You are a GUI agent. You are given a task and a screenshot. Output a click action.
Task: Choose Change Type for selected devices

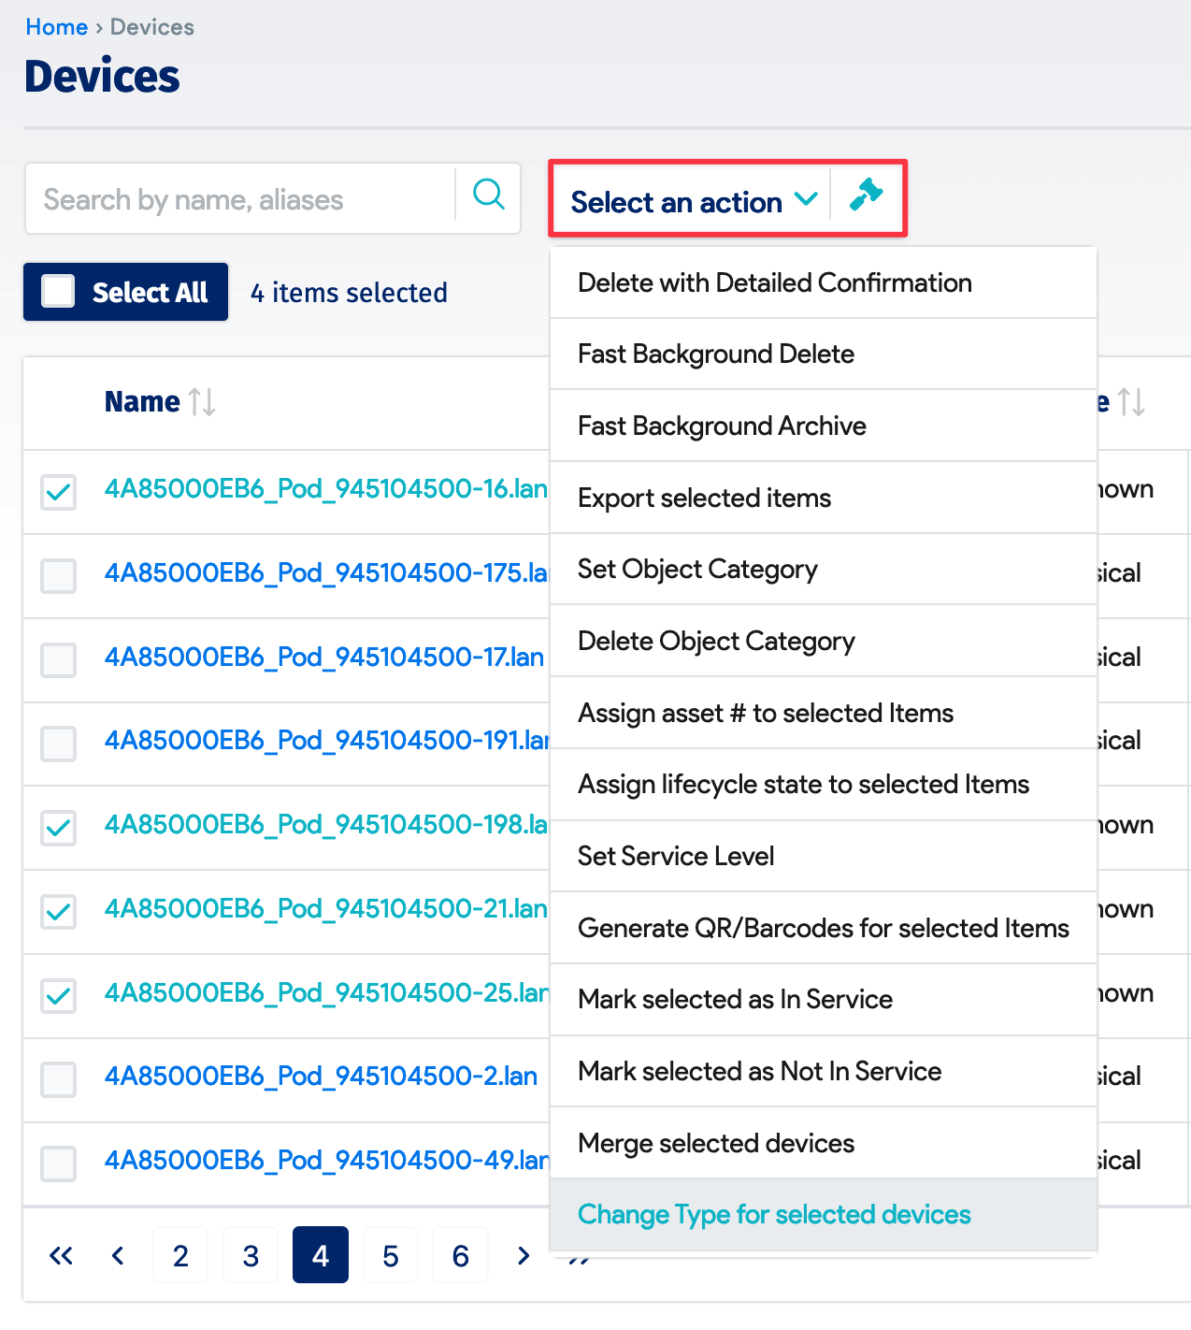point(774,1214)
